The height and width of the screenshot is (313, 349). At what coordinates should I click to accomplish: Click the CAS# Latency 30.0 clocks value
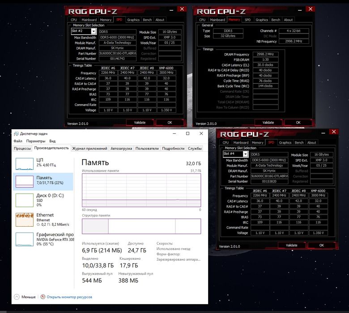pyautogui.click(x=265, y=65)
